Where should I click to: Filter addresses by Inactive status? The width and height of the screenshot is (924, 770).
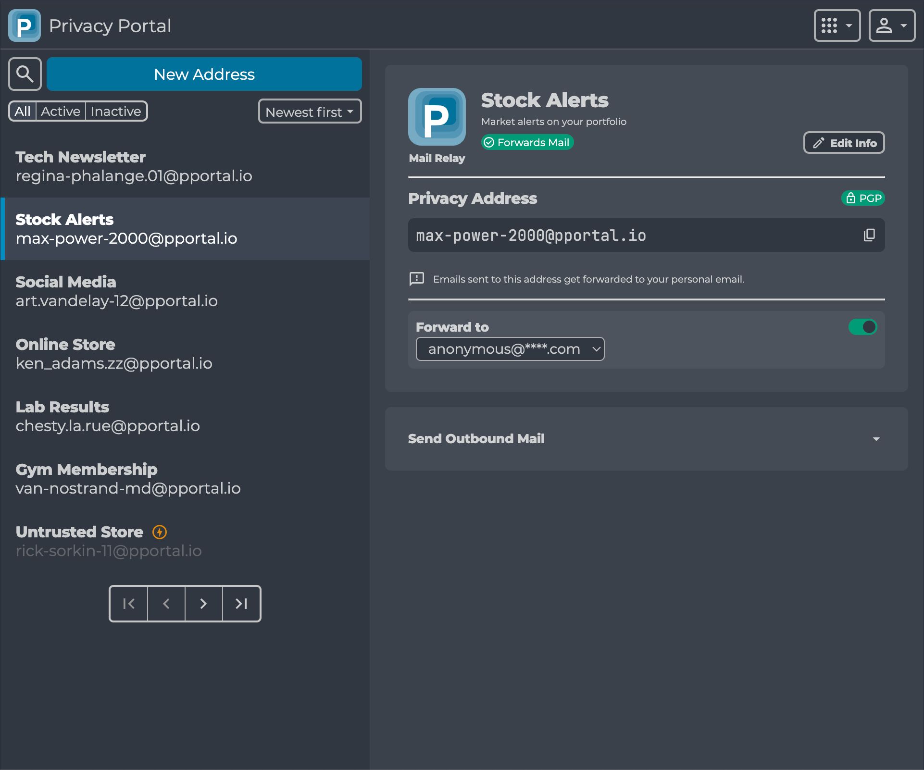115,111
